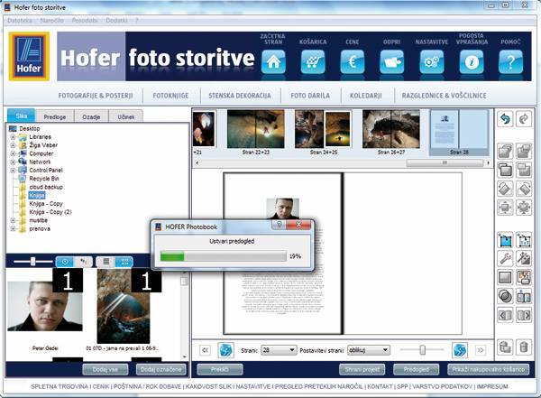Expand the Network tree node

[x=13, y=162]
